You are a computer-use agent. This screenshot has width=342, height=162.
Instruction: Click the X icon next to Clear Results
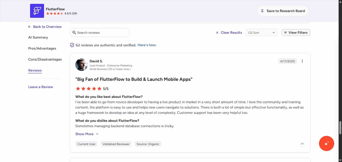[x=217, y=33]
